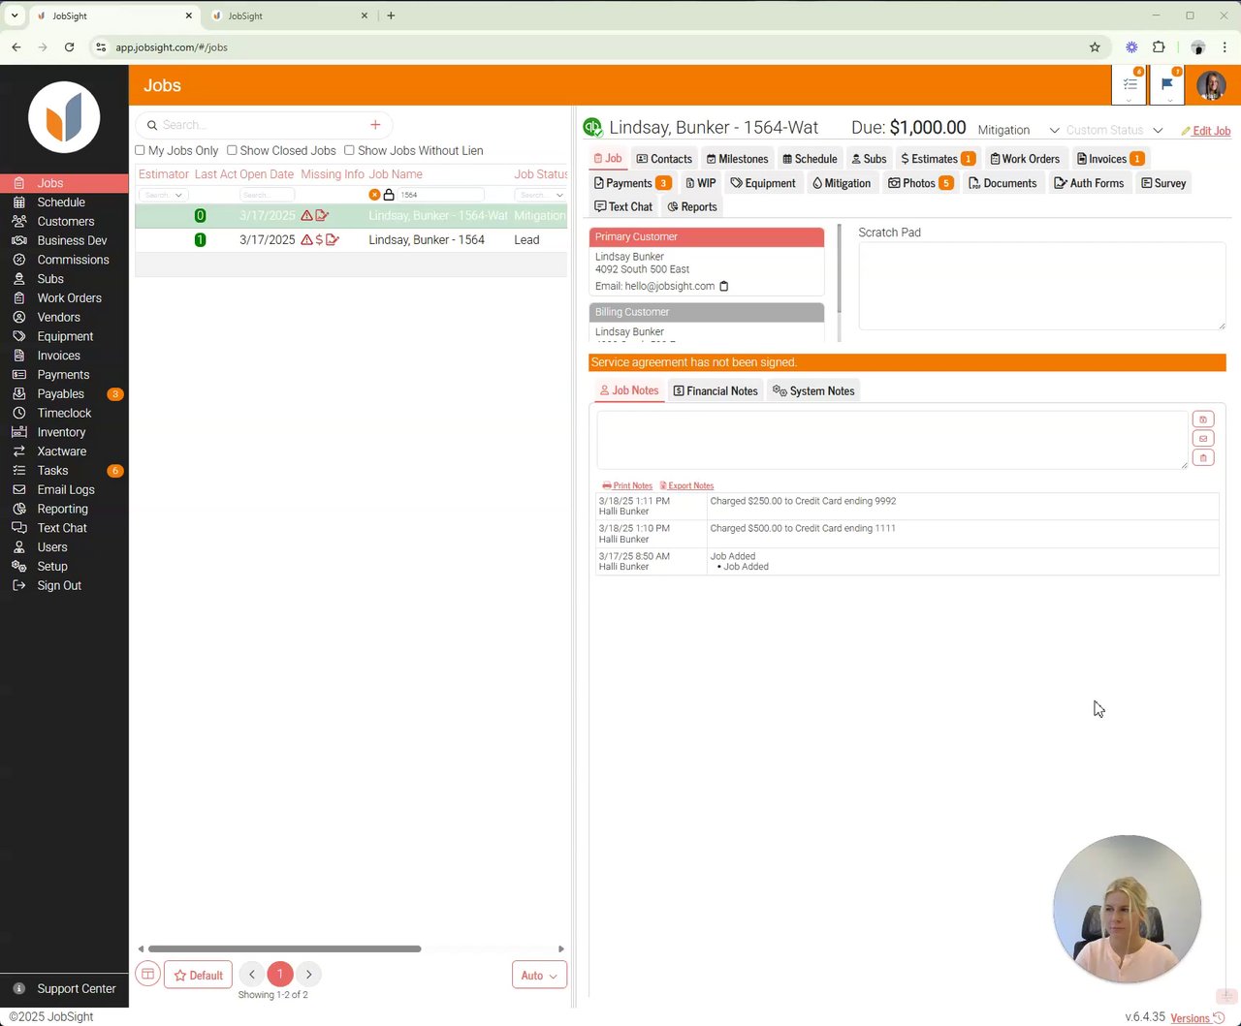Viewport: 1241px width, 1026px height.
Task: Click the main jobs Search field
Action: [264, 125]
